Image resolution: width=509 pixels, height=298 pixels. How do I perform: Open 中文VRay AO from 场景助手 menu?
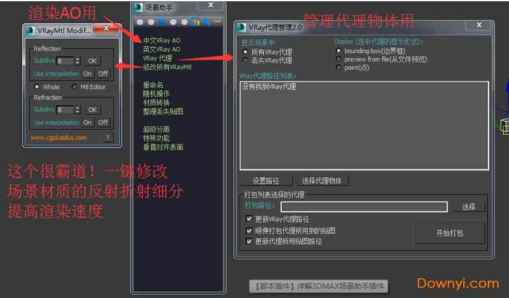pos(162,40)
